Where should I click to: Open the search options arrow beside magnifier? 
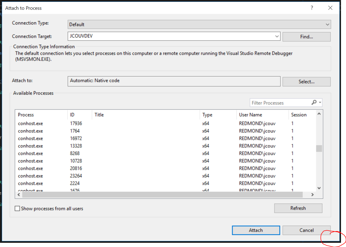[x=320, y=103]
